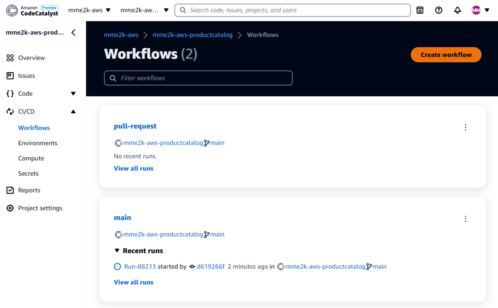Image resolution: width=498 pixels, height=308 pixels.
Task: Open Project settings via gear icon
Action: click(10, 208)
